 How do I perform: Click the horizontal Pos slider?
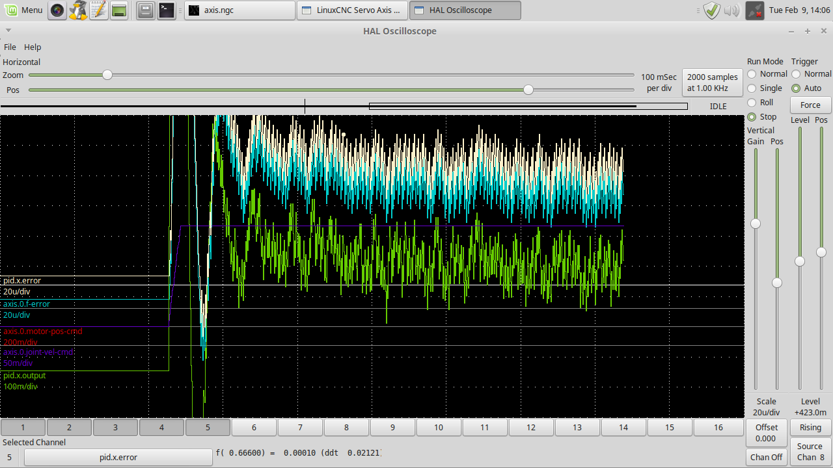[331, 90]
